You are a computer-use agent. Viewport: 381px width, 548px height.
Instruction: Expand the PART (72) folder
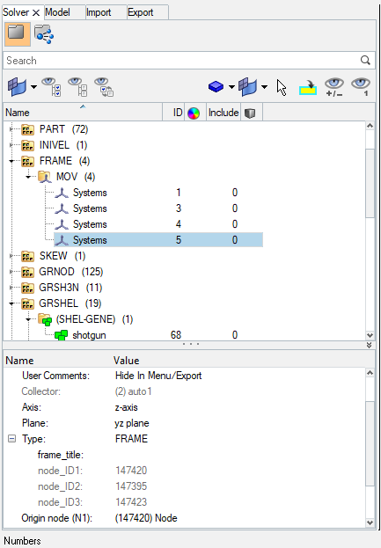tap(11, 129)
